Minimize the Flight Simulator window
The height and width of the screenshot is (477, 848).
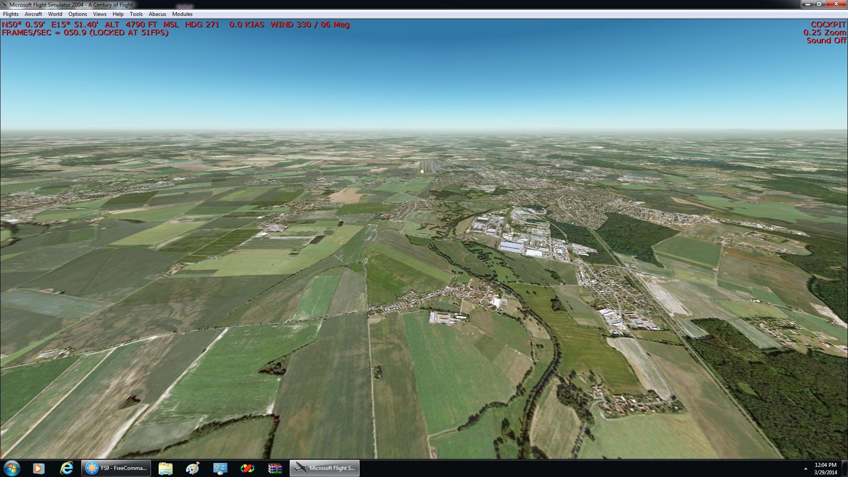[x=808, y=4]
